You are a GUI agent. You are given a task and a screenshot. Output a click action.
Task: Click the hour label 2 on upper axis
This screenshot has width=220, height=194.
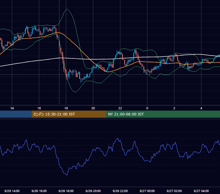[x=174, y=108]
